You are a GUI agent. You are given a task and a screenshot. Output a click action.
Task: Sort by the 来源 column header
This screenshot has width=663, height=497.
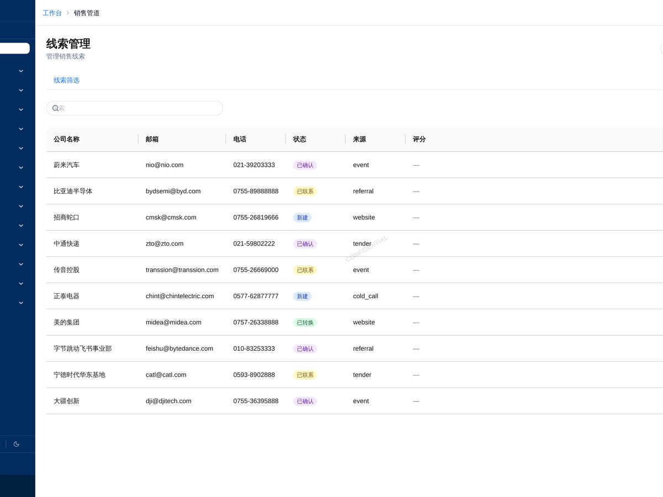359,139
